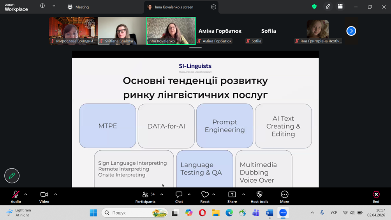
Task: Click the SI-Linguists logo on slide
Action: (195, 67)
